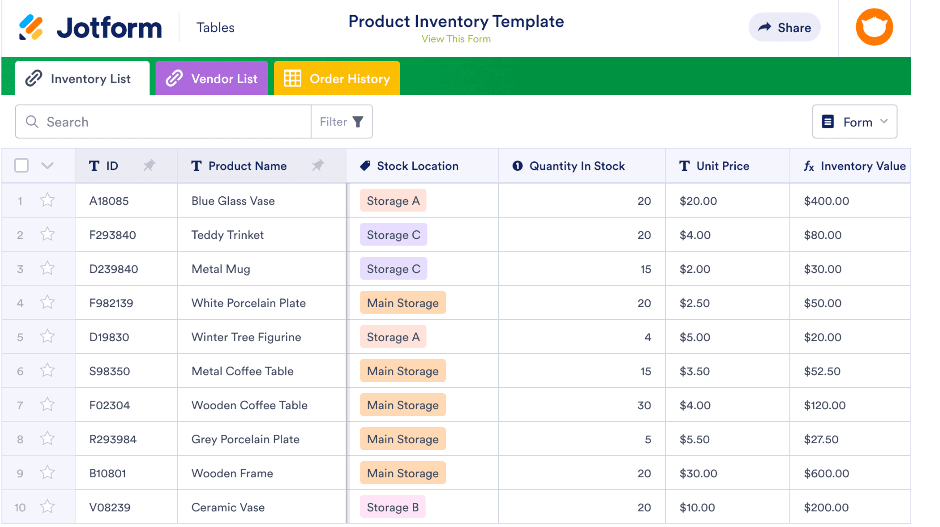
Task: Expand the chevron next to header checkbox
Action: 47,166
